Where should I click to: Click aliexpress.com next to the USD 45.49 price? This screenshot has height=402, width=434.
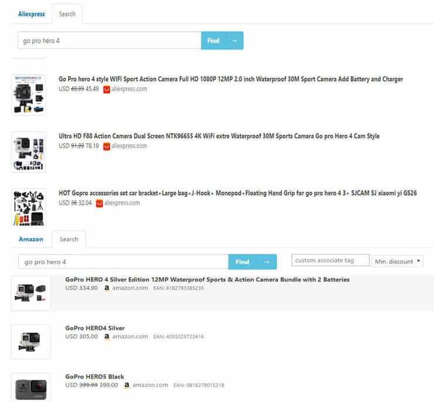coord(129,89)
